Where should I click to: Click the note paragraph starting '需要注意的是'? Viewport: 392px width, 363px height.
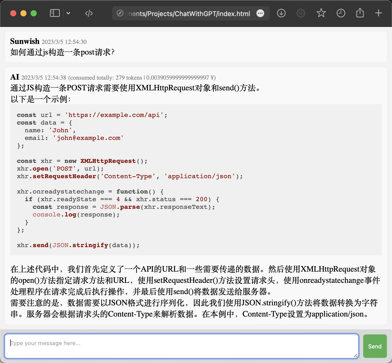click(194, 308)
